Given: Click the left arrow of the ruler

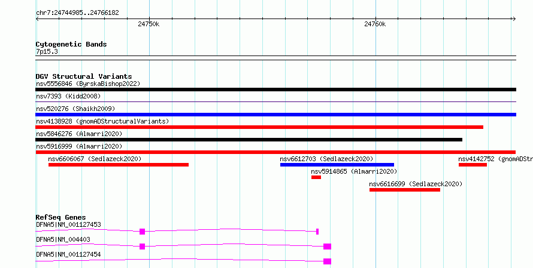Looking at the screenshot, I should pyautogui.click(x=38, y=19).
